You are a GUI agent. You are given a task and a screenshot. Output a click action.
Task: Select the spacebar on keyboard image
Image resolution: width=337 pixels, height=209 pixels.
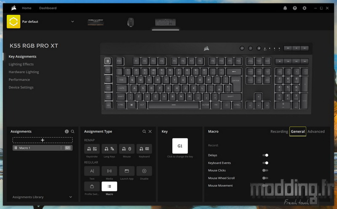pos(174,105)
